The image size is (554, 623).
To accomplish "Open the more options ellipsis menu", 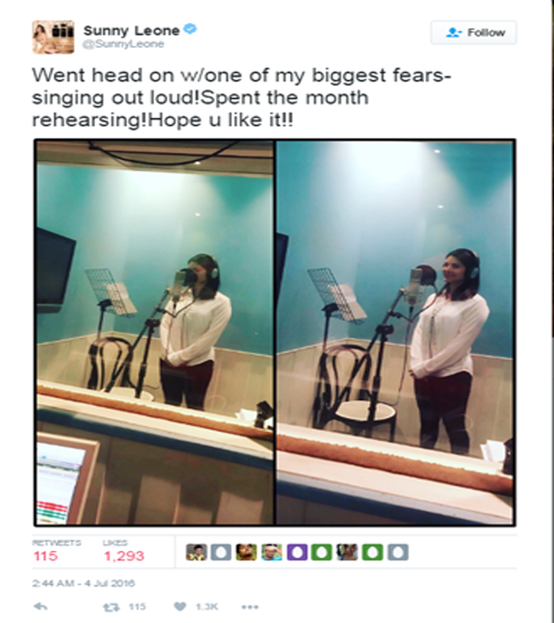I will pyautogui.click(x=250, y=606).
